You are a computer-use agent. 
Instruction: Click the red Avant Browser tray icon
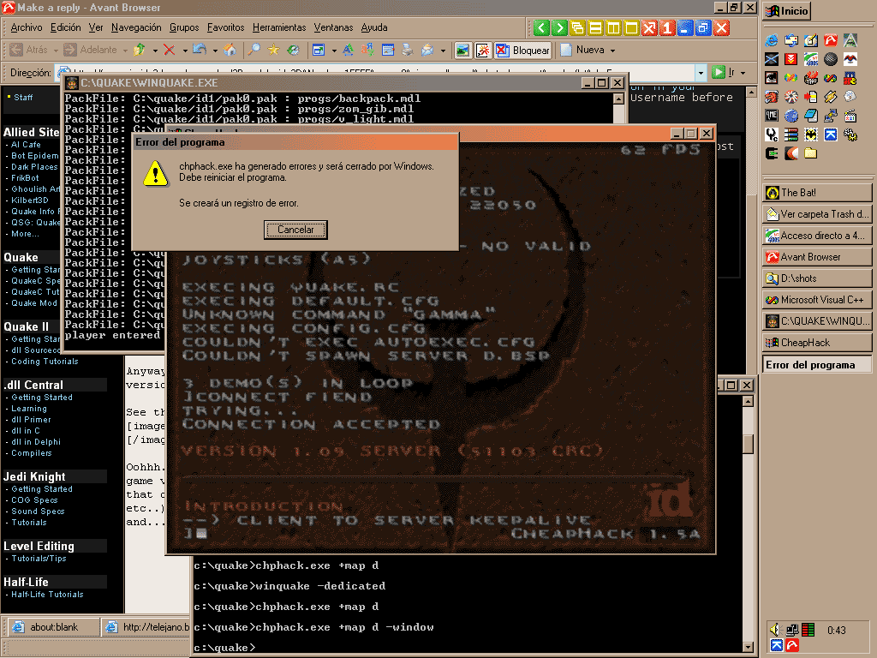click(x=792, y=646)
